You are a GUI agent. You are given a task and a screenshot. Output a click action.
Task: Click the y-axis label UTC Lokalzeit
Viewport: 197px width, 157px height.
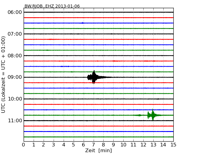[3, 75]
